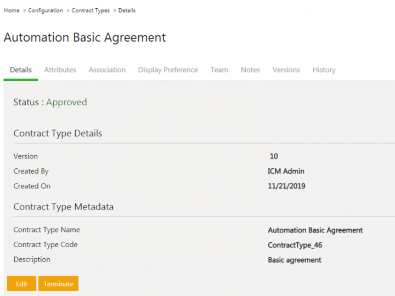Switch to the Attributes tab

pyautogui.click(x=60, y=70)
